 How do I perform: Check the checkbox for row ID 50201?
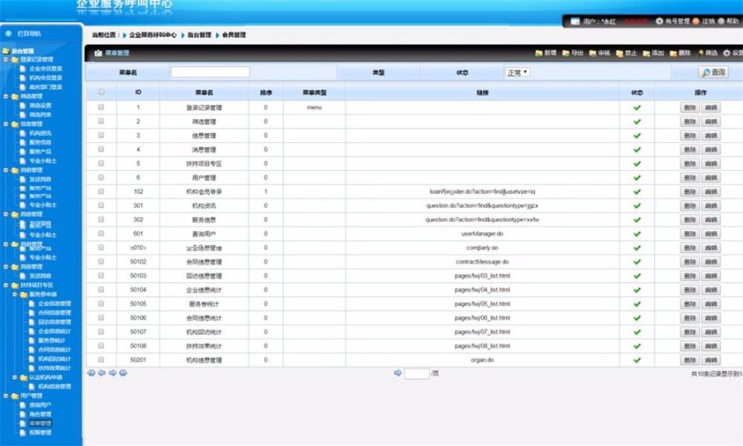tap(101, 359)
